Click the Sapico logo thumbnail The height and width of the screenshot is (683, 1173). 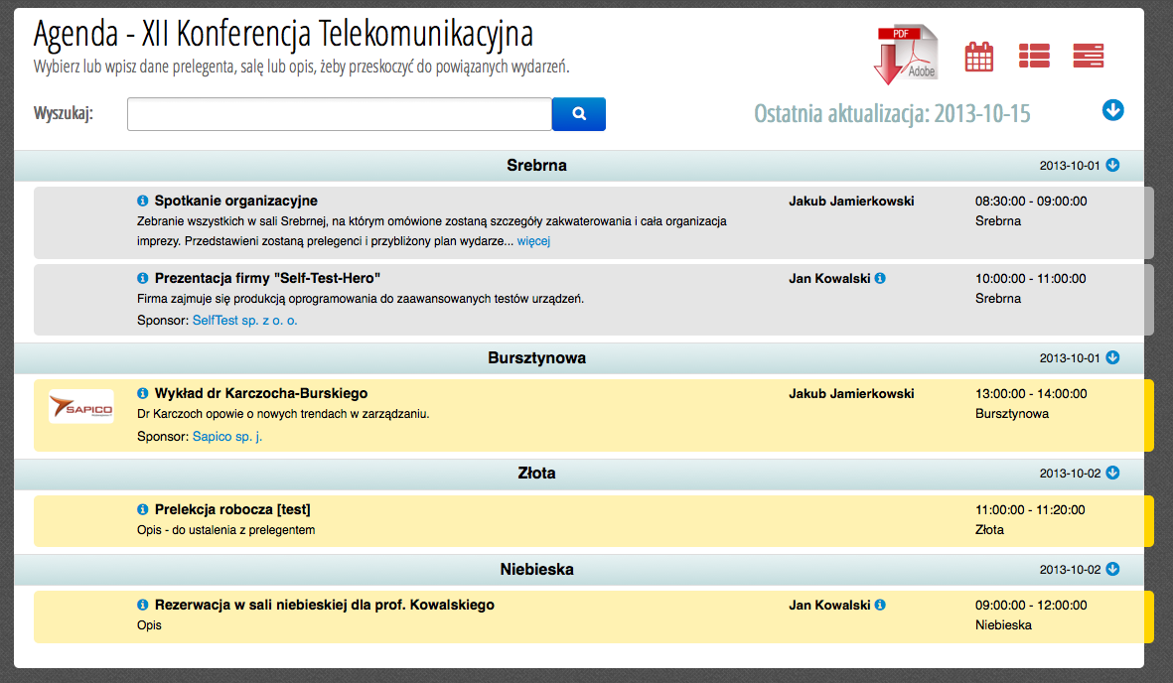click(81, 406)
